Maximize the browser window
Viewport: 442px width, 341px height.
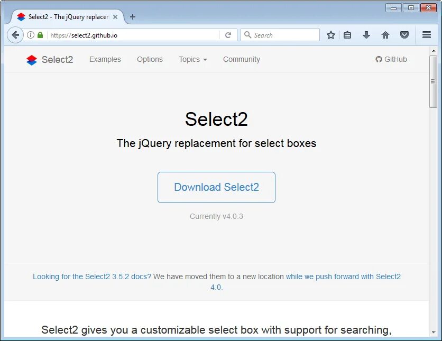411,7
